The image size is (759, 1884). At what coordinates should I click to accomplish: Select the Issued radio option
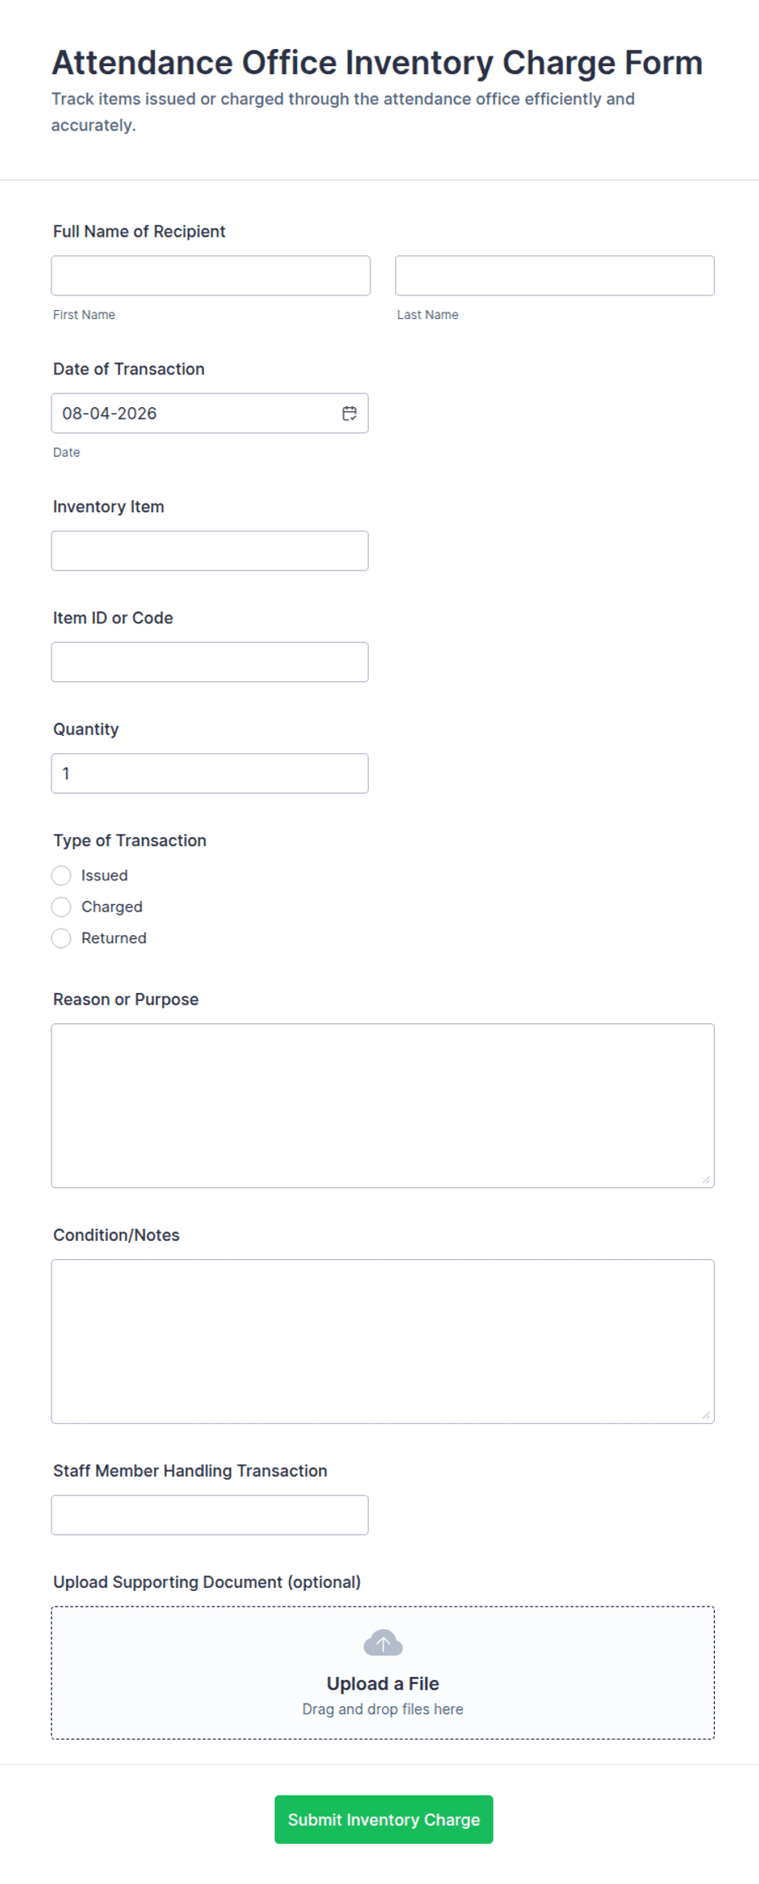[61, 876]
